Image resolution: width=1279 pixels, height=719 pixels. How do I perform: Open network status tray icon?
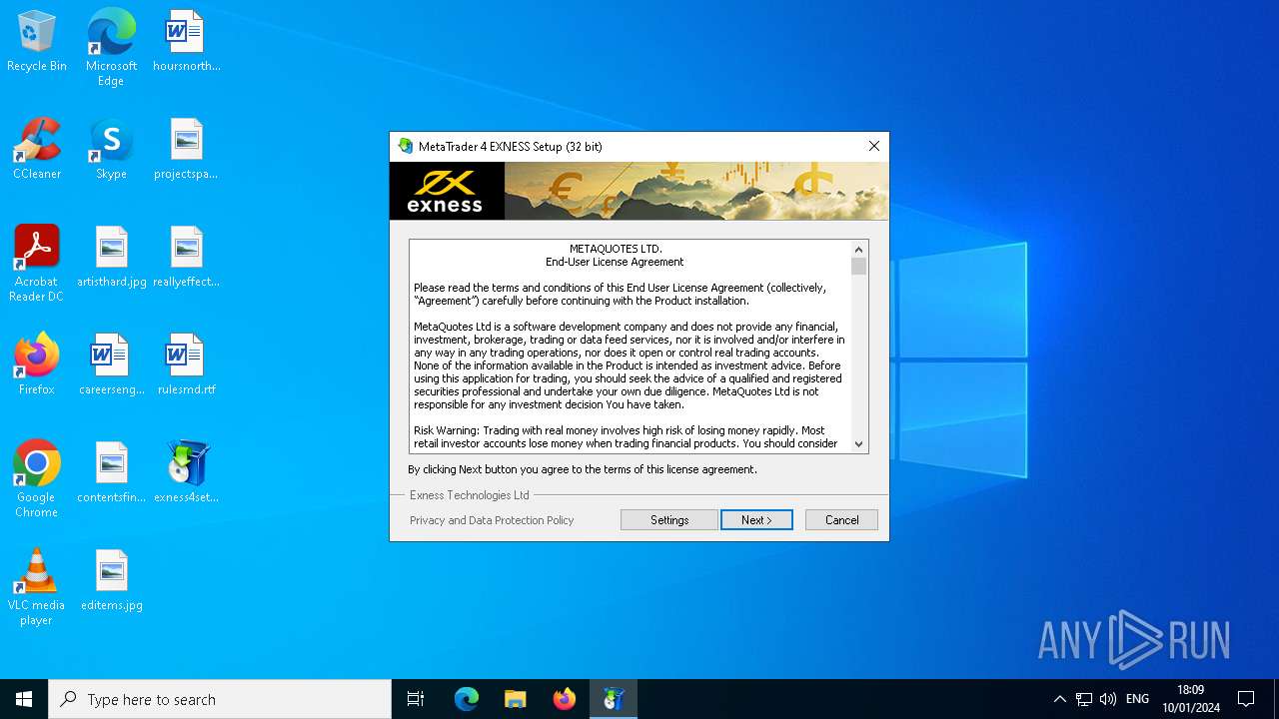1084,699
